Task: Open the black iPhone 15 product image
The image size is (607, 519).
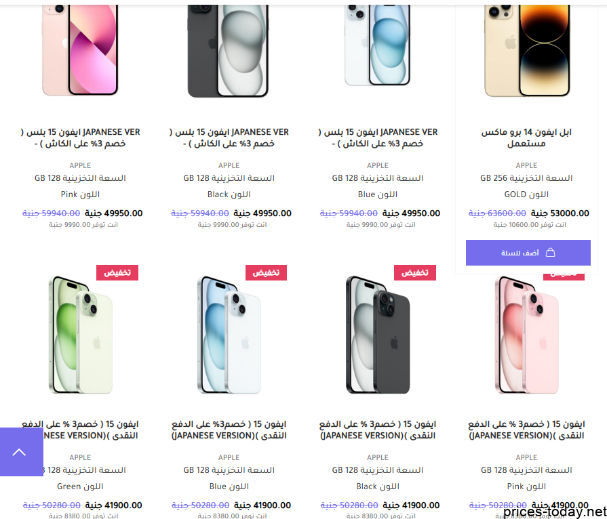Action: pos(378,335)
